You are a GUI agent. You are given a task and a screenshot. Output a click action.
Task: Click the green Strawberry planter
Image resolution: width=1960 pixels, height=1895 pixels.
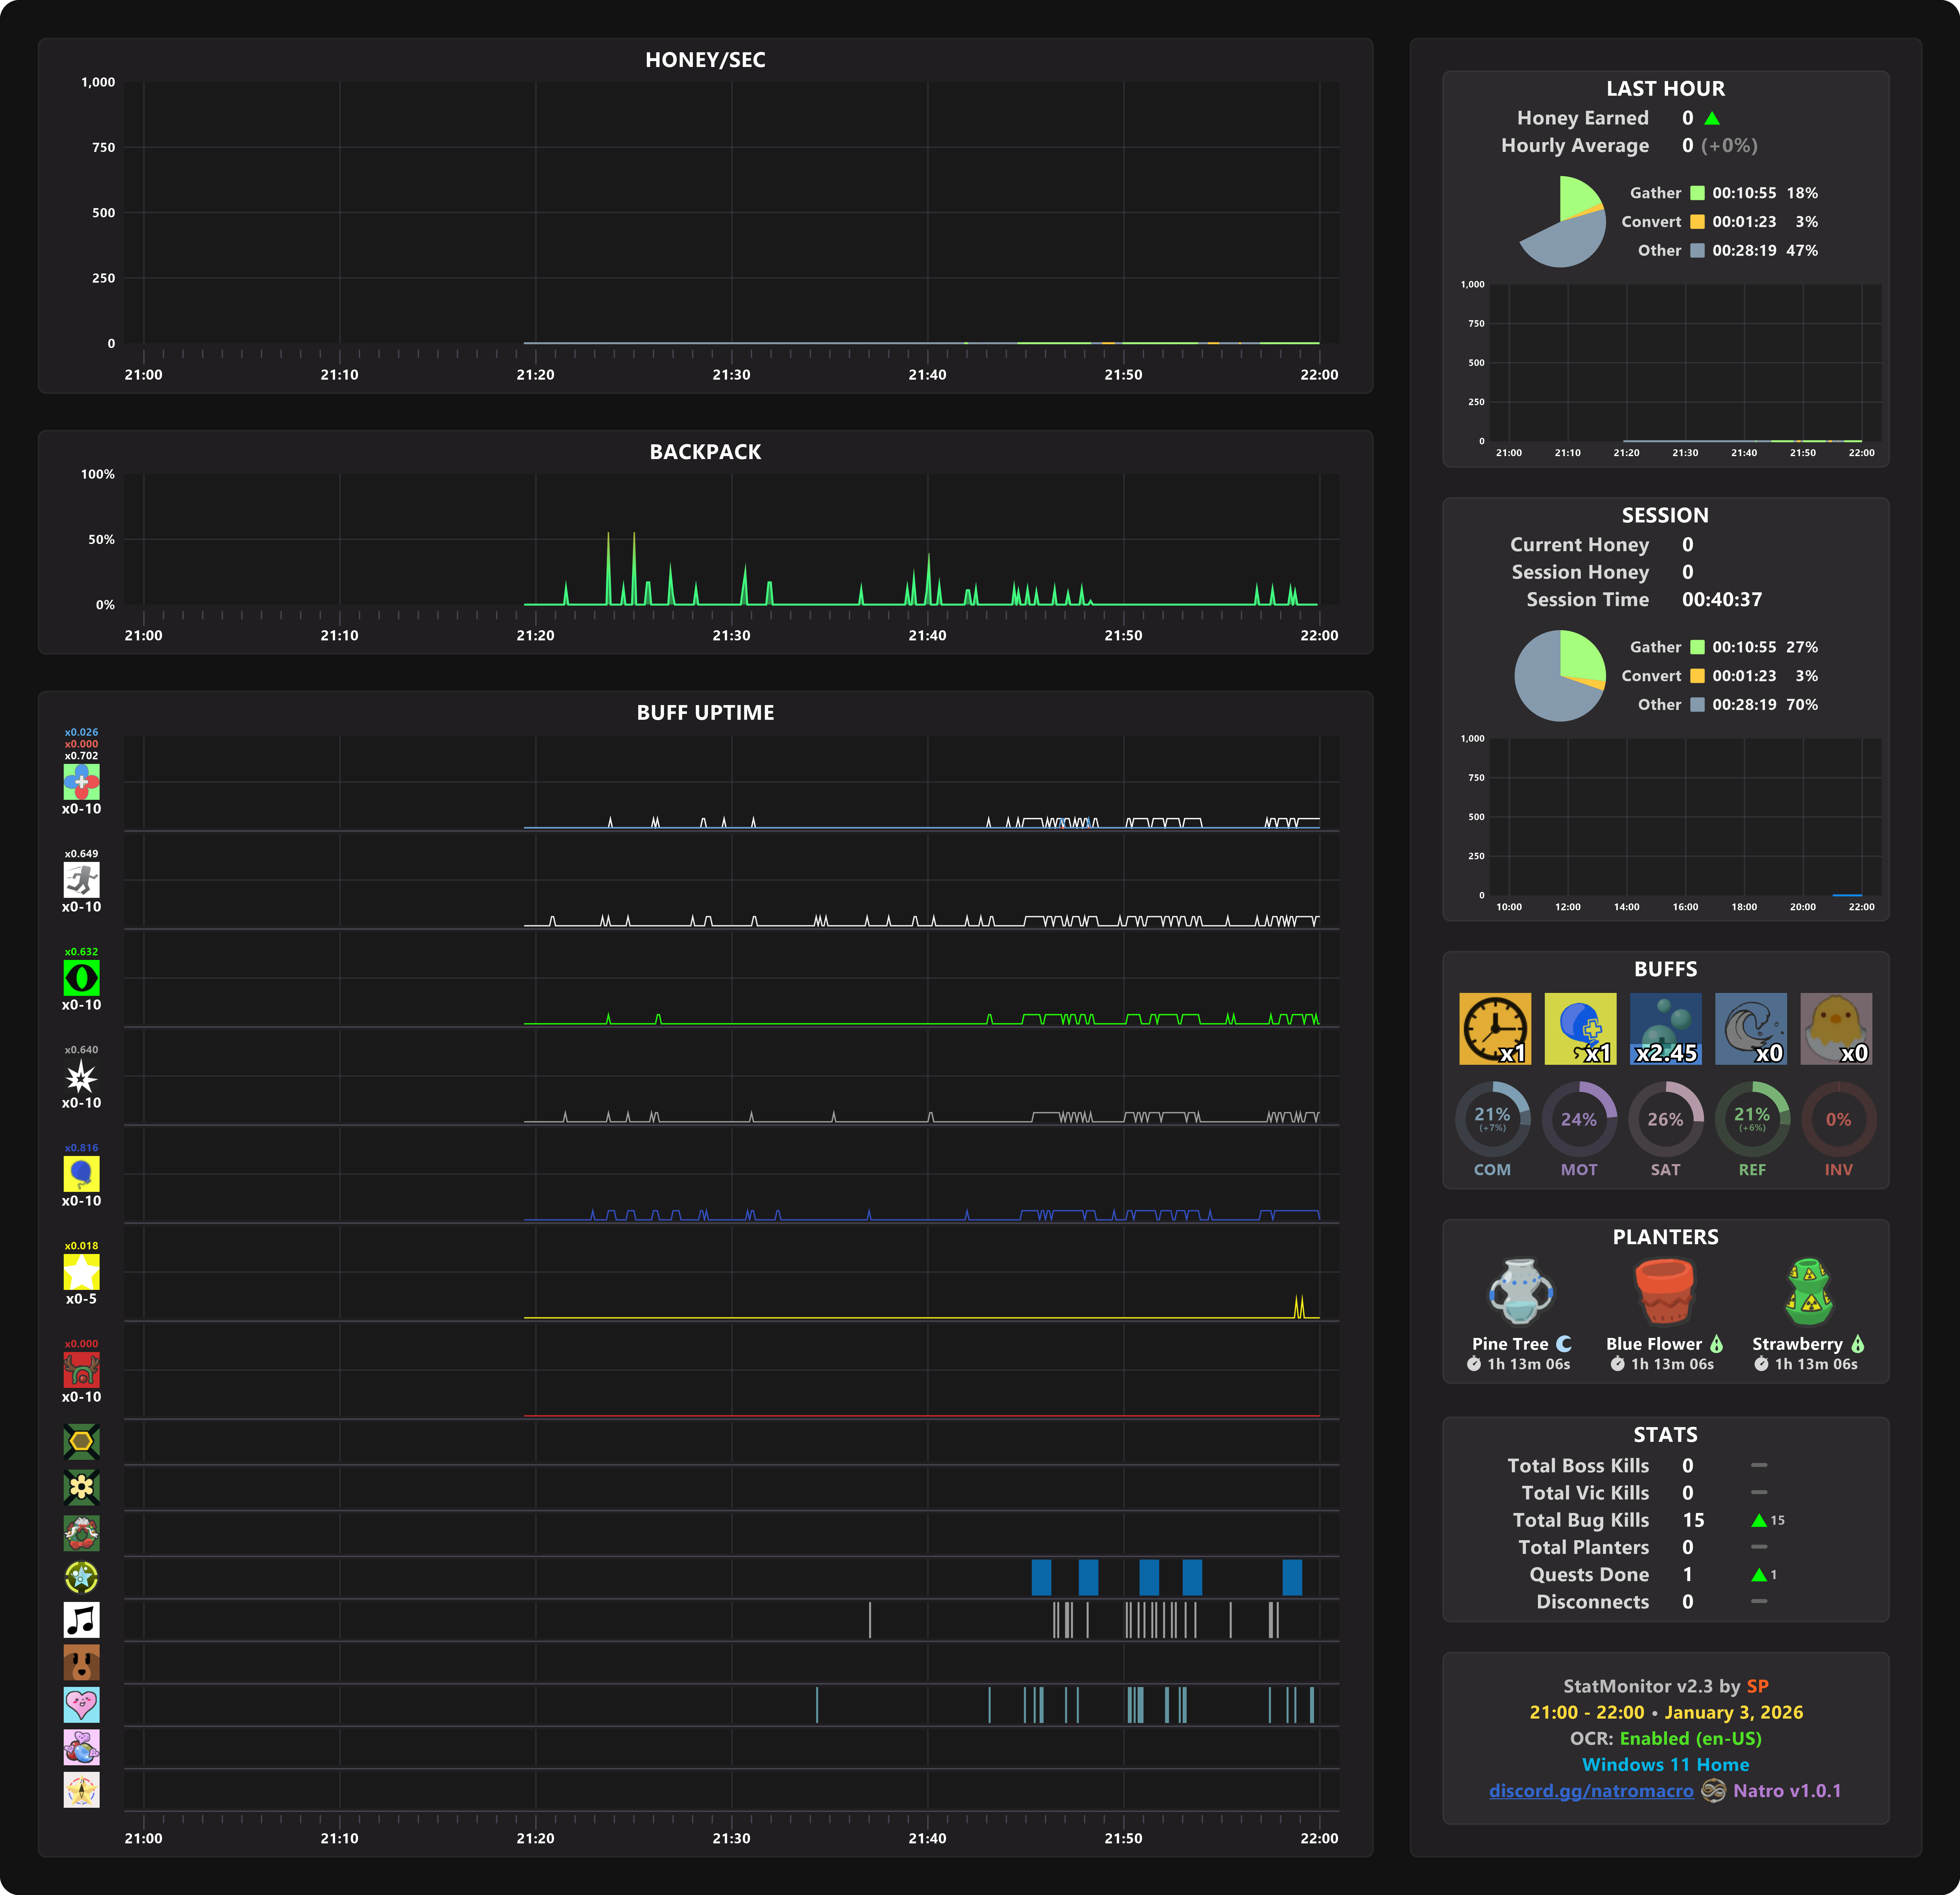click(1808, 1291)
